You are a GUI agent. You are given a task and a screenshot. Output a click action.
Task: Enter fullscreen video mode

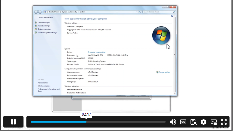pyautogui.click(x=224, y=122)
